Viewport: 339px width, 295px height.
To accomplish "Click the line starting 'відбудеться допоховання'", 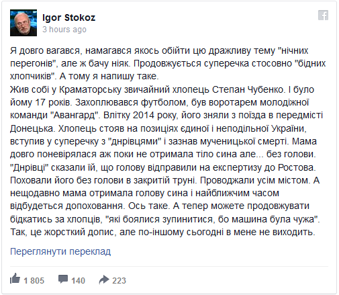I will point(160,206).
